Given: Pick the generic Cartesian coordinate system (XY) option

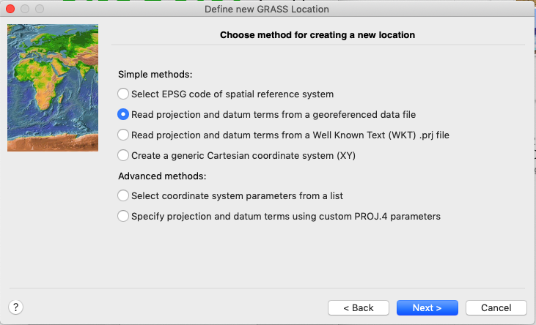Looking at the screenshot, I should (x=123, y=155).
